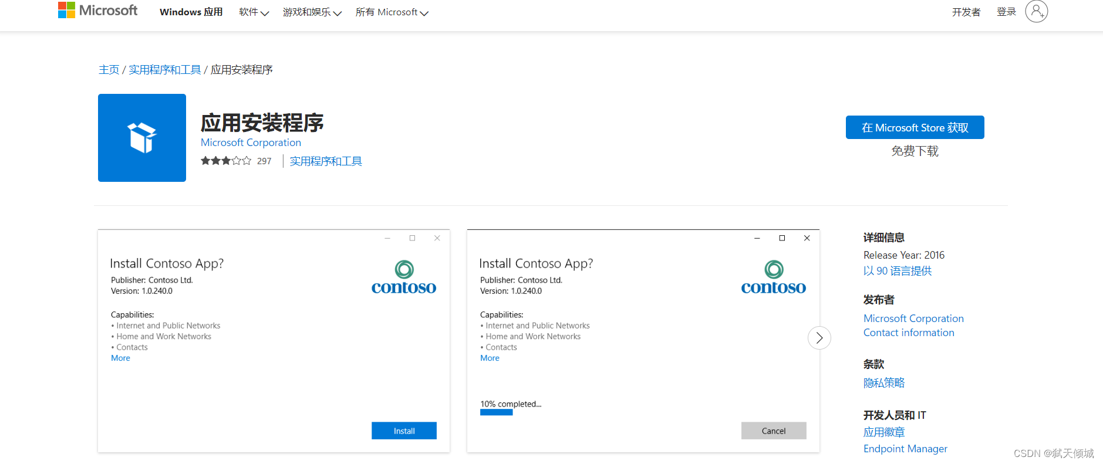
Task: Click the 10% completed progress bar
Action: pos(497,412)
